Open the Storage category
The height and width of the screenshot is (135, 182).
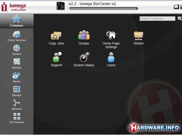[x=17, y=91]
